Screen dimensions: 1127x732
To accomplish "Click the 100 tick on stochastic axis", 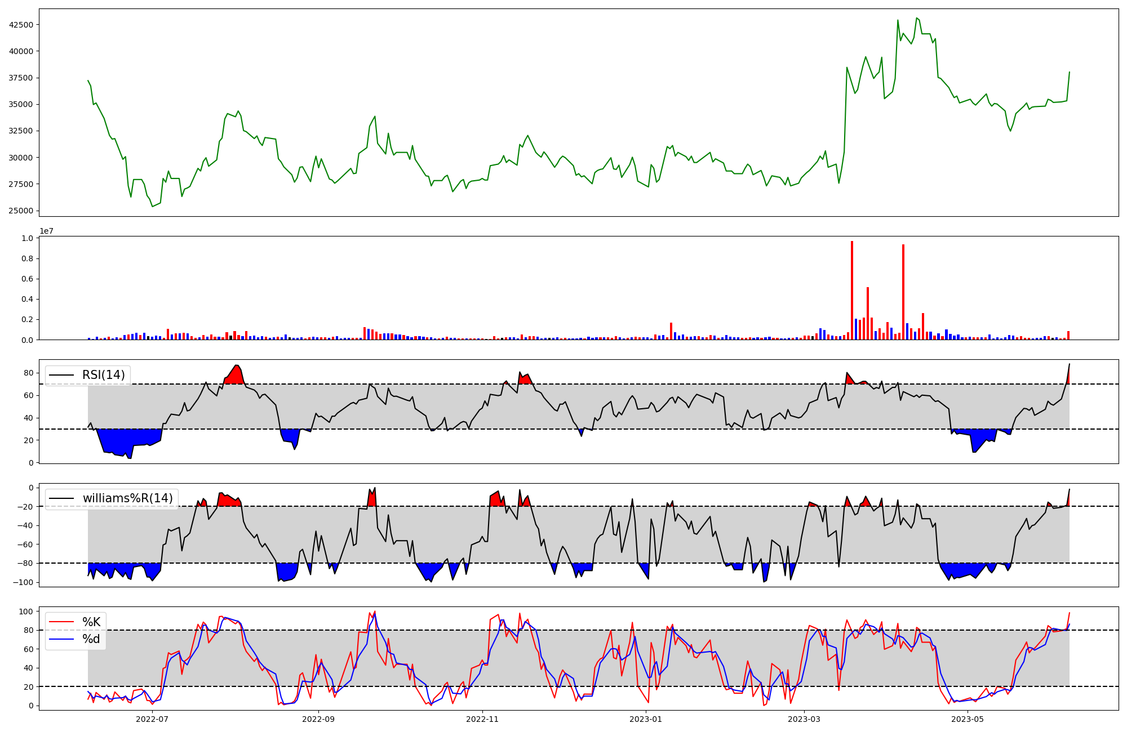I will pos(26,612).
